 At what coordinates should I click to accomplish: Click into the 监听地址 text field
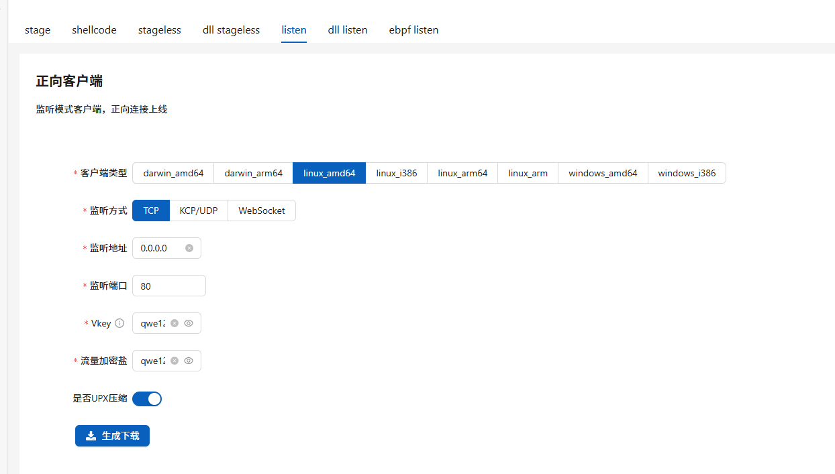(158, 248)
